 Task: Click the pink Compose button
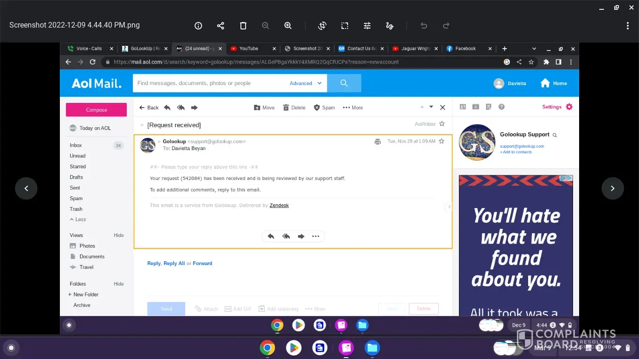(x=96, y=110)
